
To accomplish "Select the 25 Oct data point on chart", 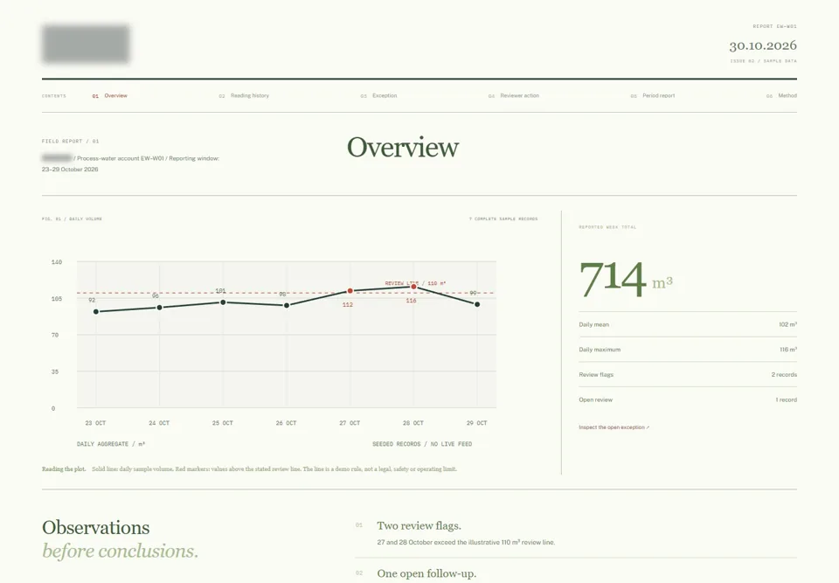I will point(223,302).
